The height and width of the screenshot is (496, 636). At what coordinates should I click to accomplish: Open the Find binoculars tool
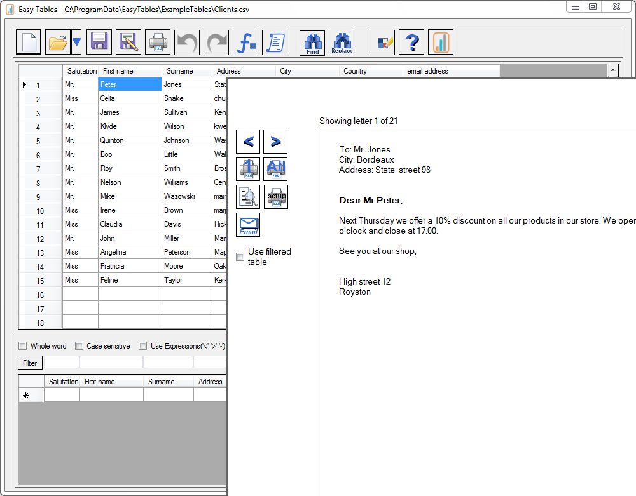coord(312,43)
